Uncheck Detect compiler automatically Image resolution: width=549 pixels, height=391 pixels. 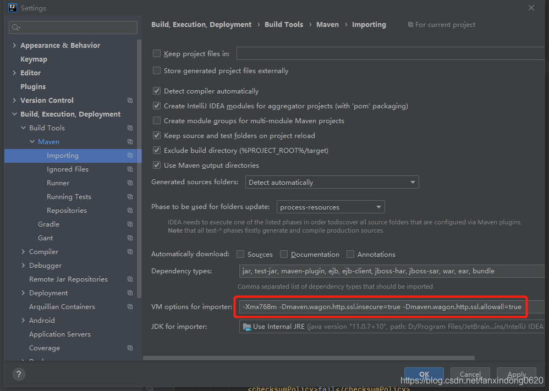pos(157,91)
